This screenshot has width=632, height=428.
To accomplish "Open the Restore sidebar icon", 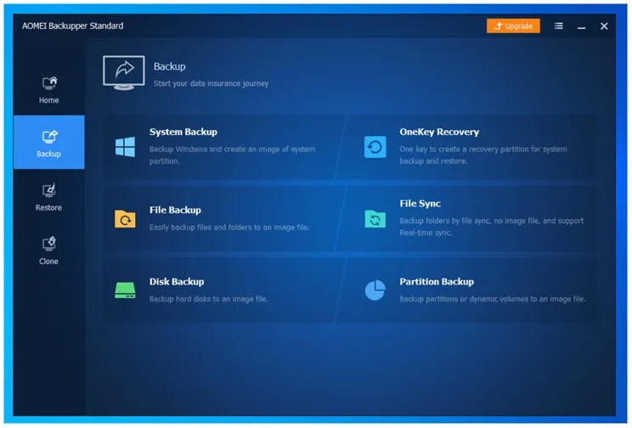I will tap(49, 190).
